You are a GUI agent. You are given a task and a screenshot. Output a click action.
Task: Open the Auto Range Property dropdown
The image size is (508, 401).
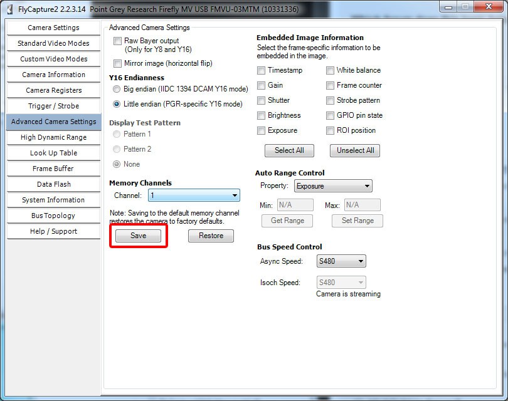point(333,186)
